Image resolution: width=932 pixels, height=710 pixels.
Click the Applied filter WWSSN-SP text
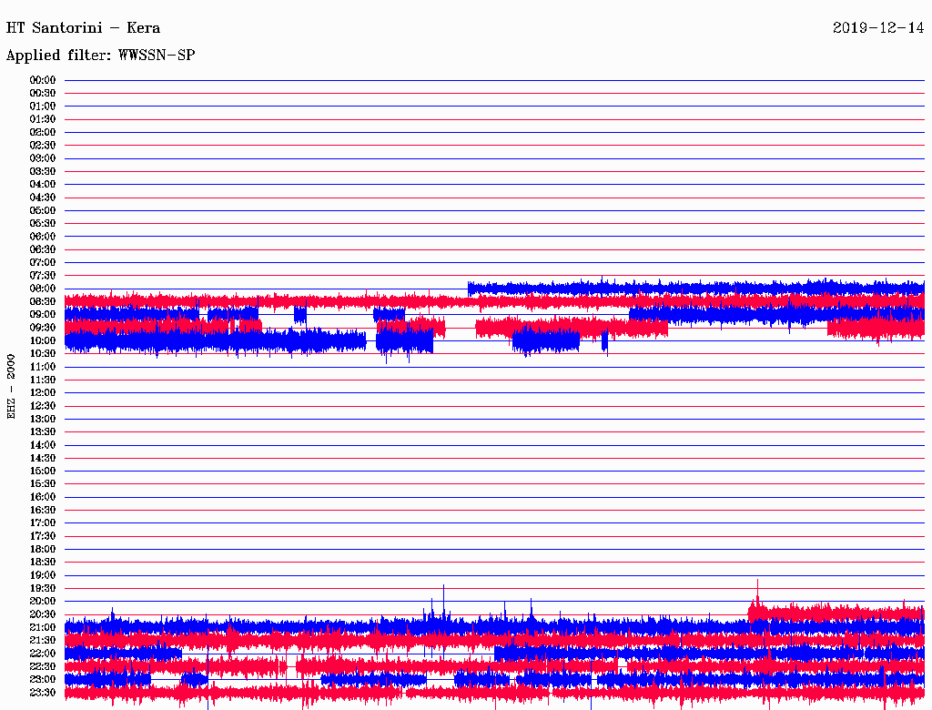(x=100, y=56)
